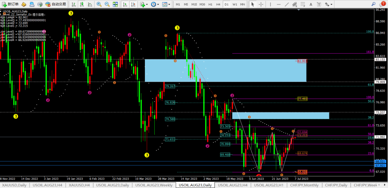Screen dimensions: 388x188
Task: Switch chart to bar chart mode
Action: coord(73,4)
